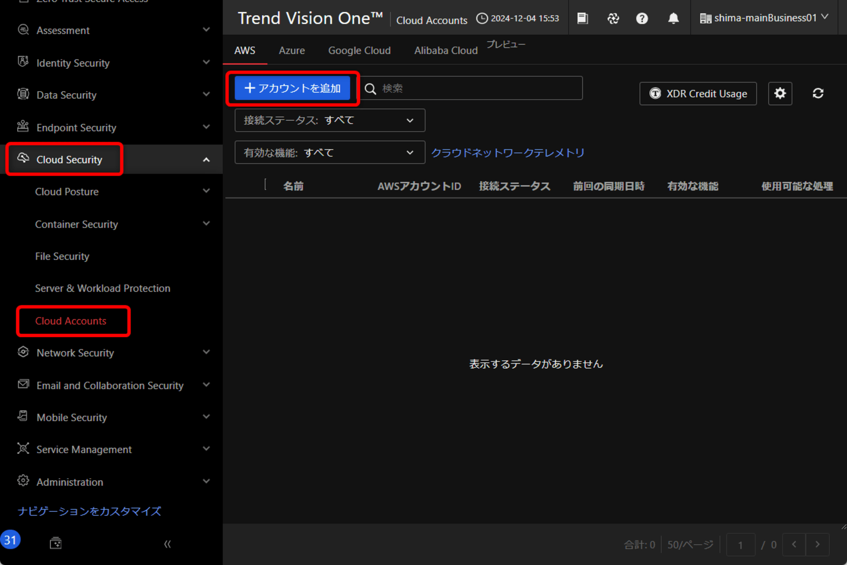Screen dimensions: 847x565
Task: Click the 検索 search input field
Action: (x=472, y=88)
